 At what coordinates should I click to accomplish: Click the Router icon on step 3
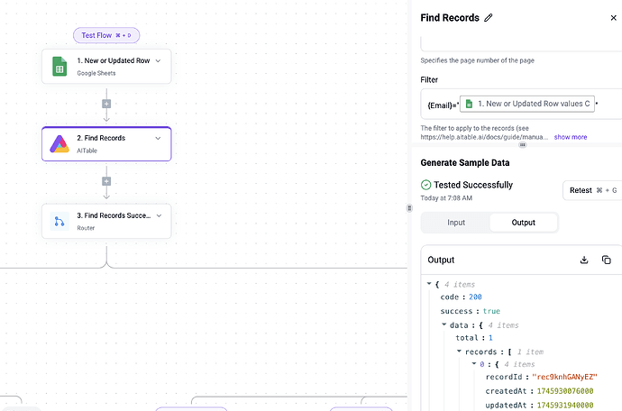click(60, 221)
